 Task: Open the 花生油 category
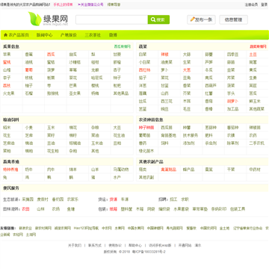pos(119,135)
